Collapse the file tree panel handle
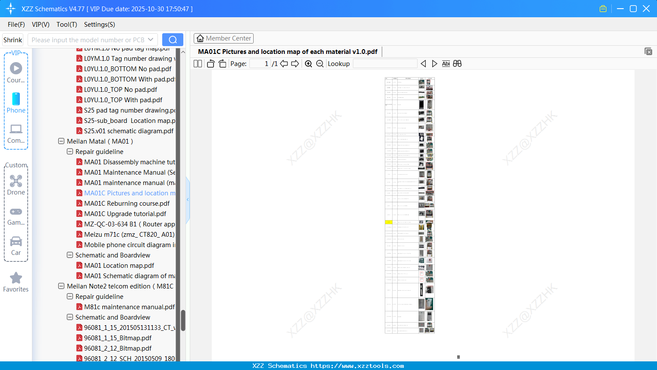 click(x=188, y=199)
